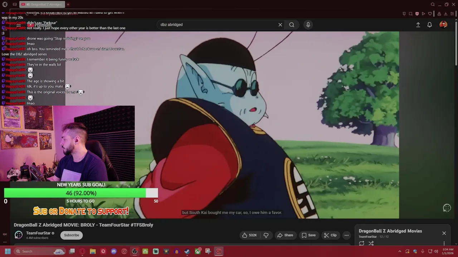Open the YouTube create/upload icon

pos(418,25)
